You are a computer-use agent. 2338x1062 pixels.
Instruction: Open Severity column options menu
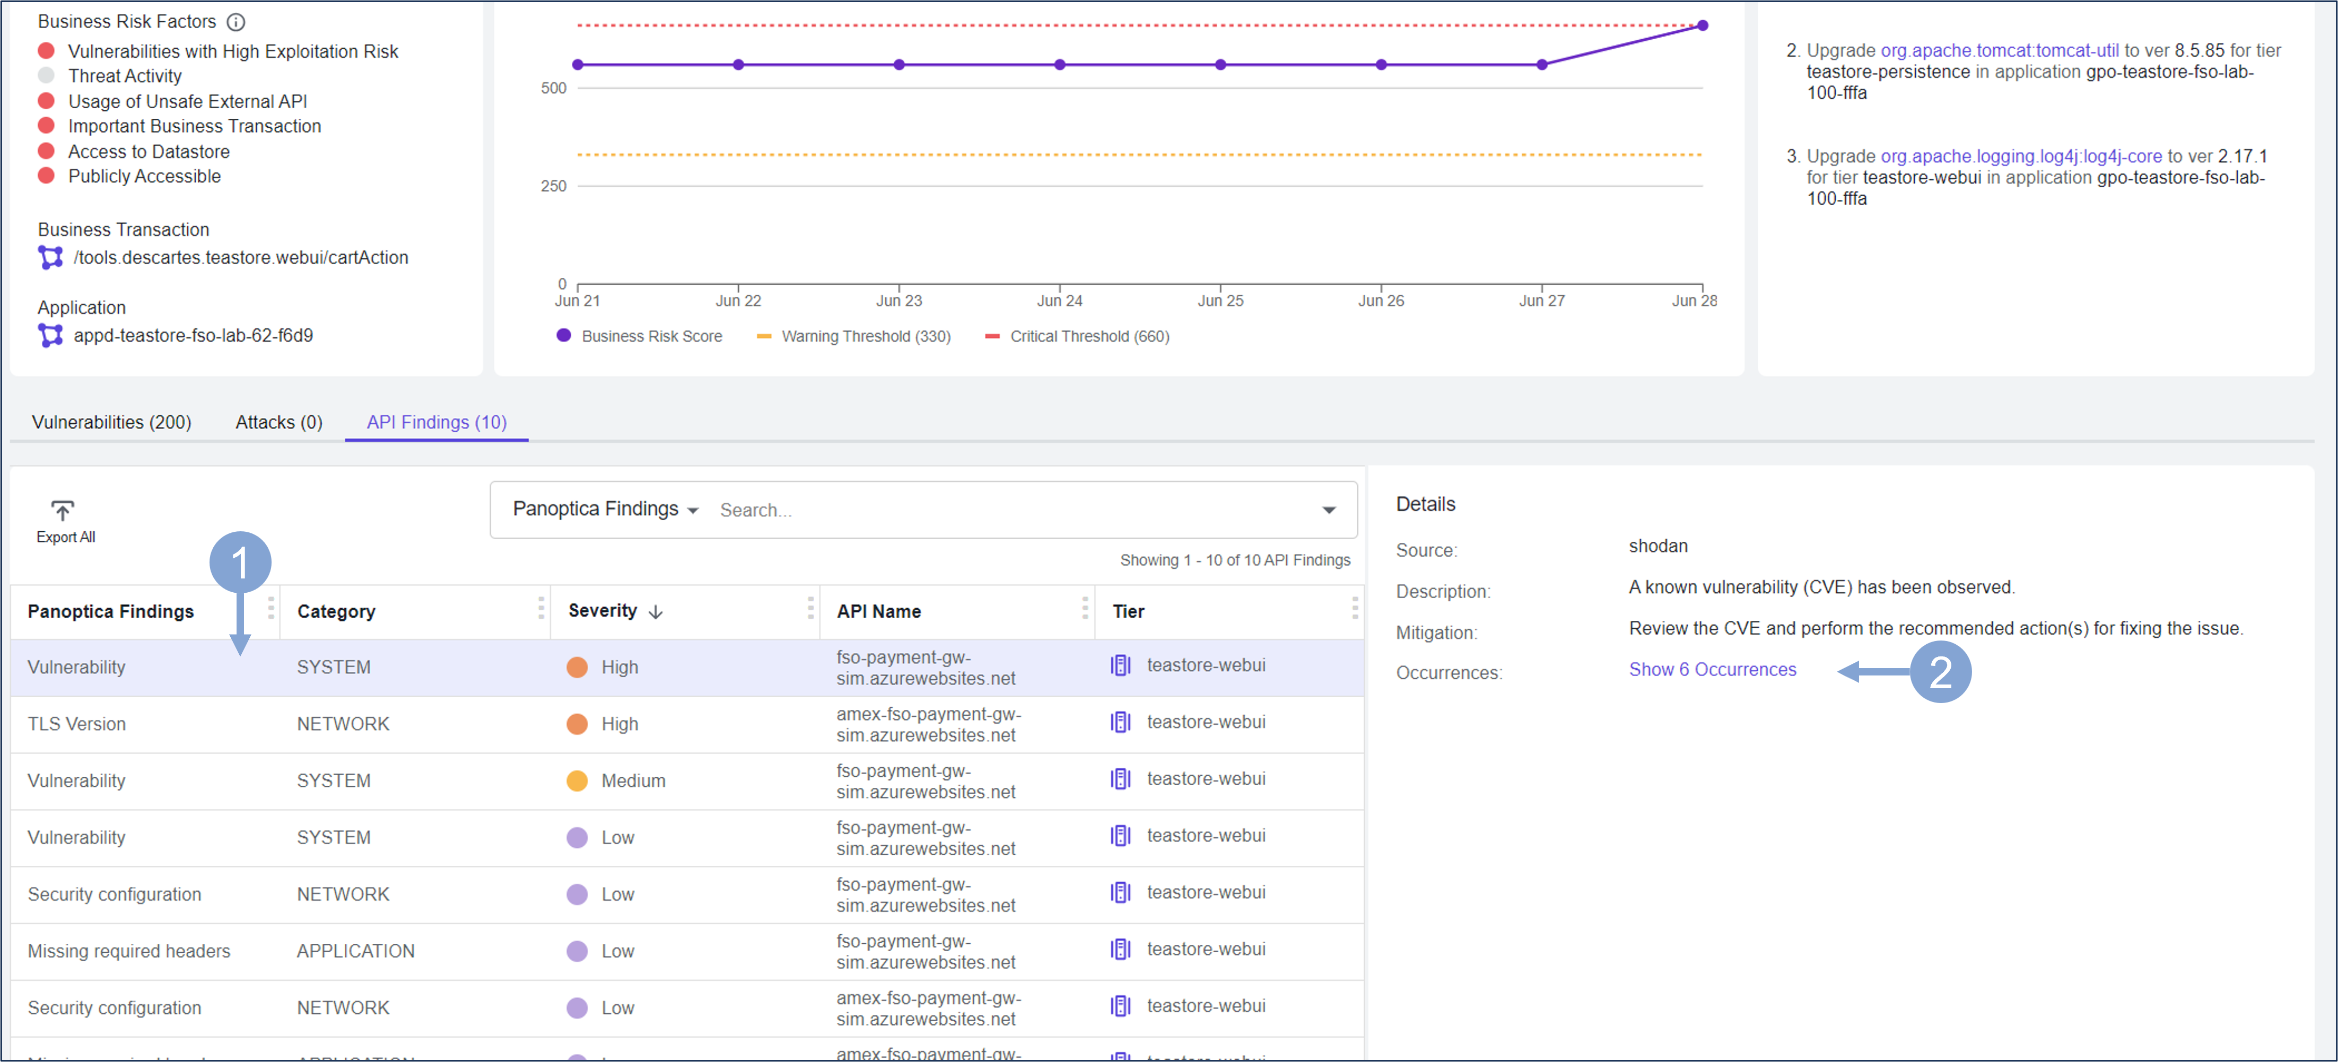[809, 609]
